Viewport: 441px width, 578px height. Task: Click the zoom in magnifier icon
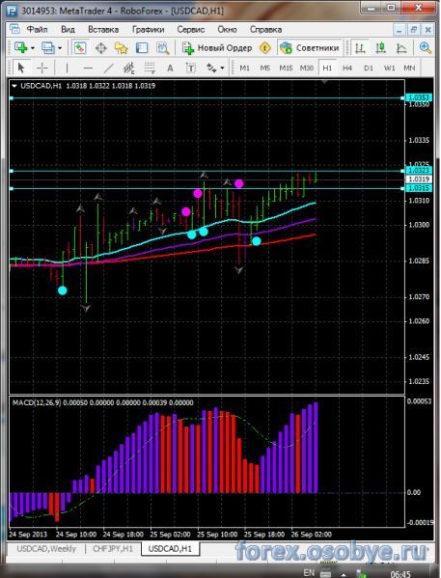426,48
